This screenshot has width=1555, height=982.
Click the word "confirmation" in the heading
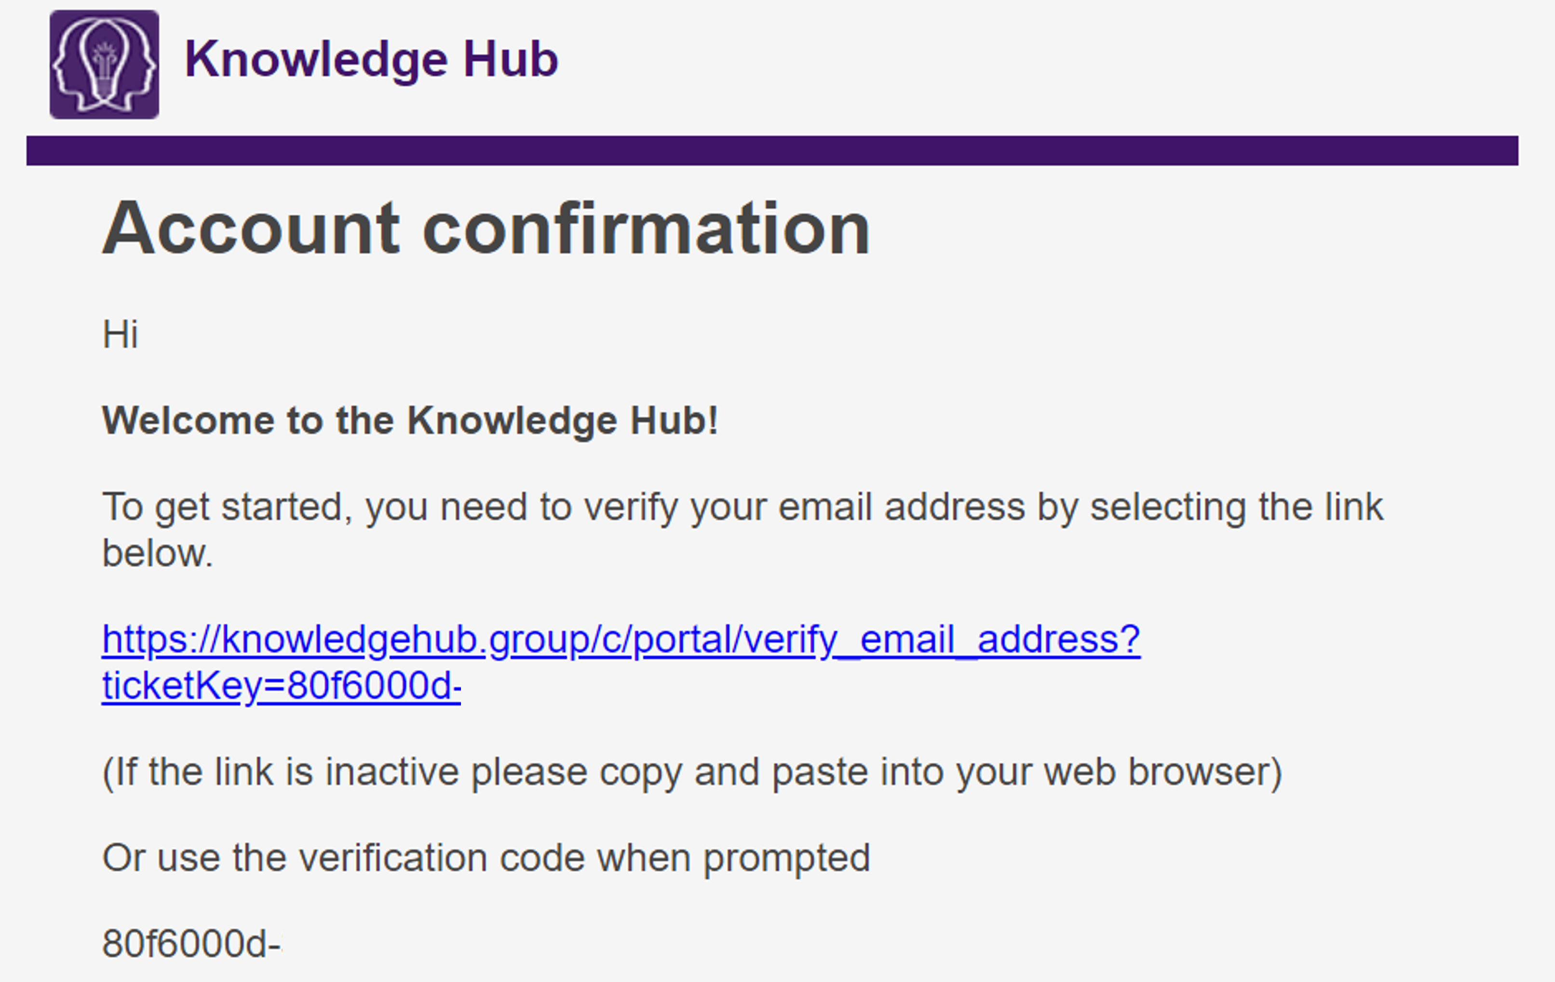tap(647, 228)
